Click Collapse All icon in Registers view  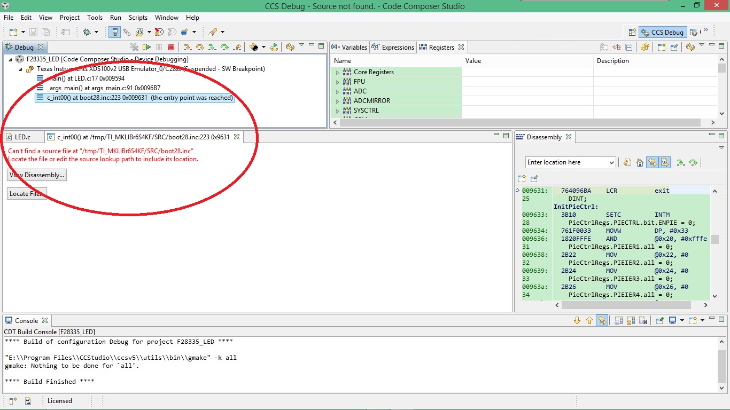628,47
